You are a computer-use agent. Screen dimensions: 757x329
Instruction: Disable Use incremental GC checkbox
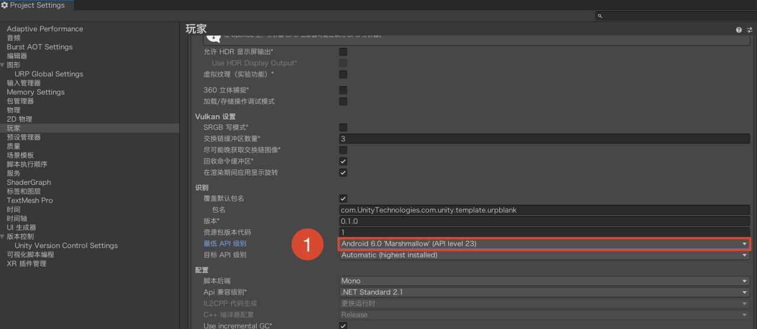(343, 326)
